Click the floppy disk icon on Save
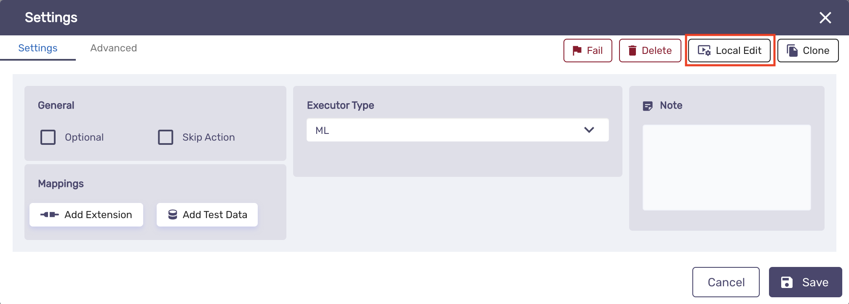 pos(787,282)
